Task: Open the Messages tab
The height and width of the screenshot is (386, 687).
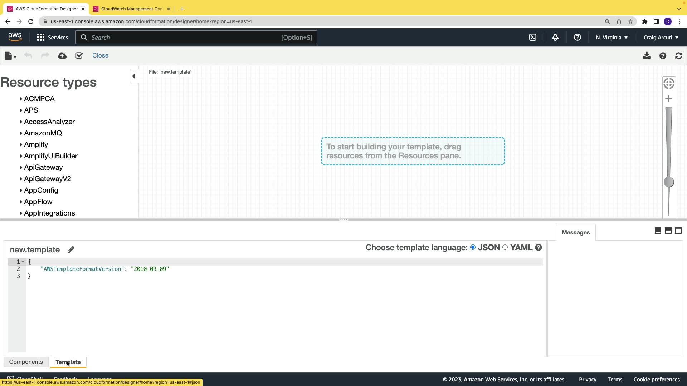Action: point(575,233)
